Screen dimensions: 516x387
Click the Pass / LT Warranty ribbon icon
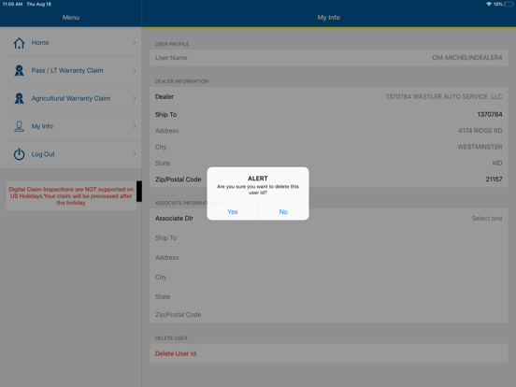coord(19,70)
